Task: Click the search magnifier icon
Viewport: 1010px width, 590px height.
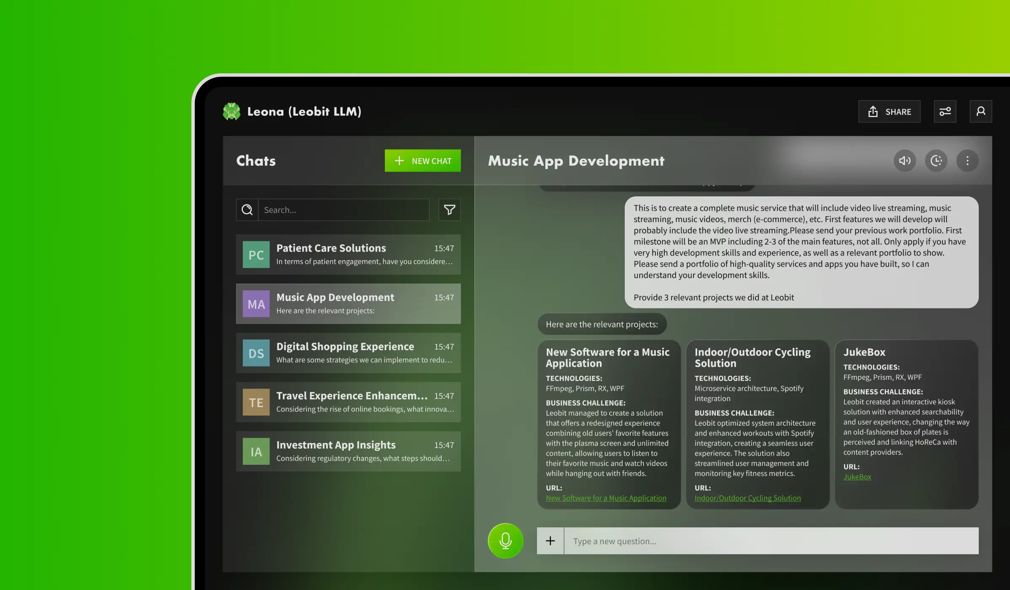Action: [x=247, y=210]
